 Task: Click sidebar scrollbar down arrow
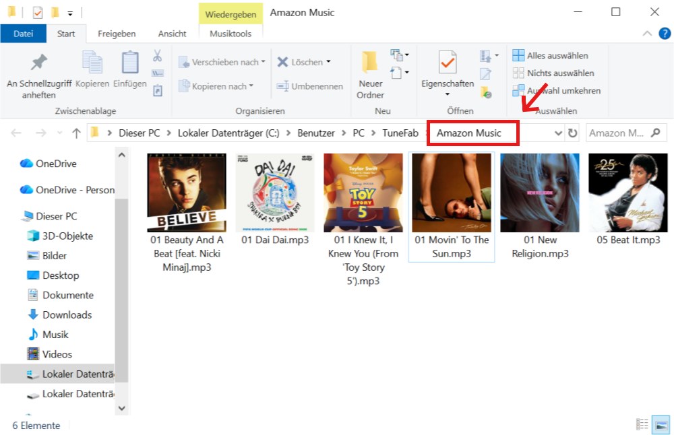tap(121, 408)
